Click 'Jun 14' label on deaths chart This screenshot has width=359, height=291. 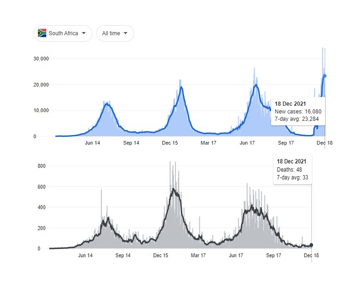pyautogui.click(x=85, y=255)
